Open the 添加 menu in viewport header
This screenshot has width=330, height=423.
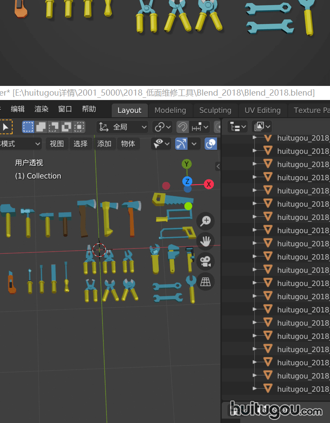104,144
